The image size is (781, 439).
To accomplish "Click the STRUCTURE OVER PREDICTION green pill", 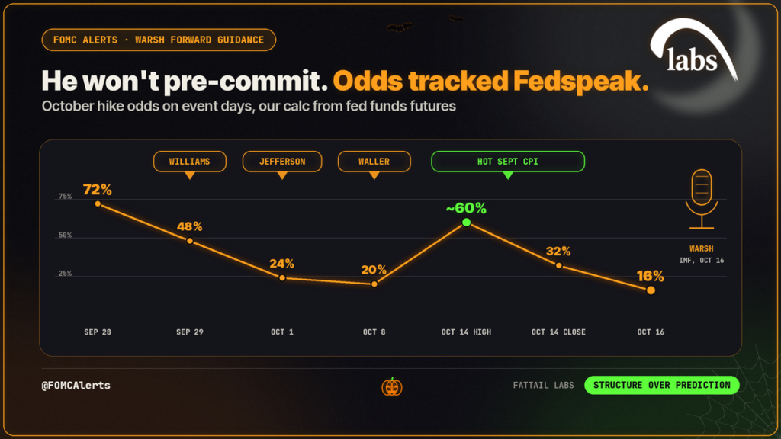I will click(661, 385).
